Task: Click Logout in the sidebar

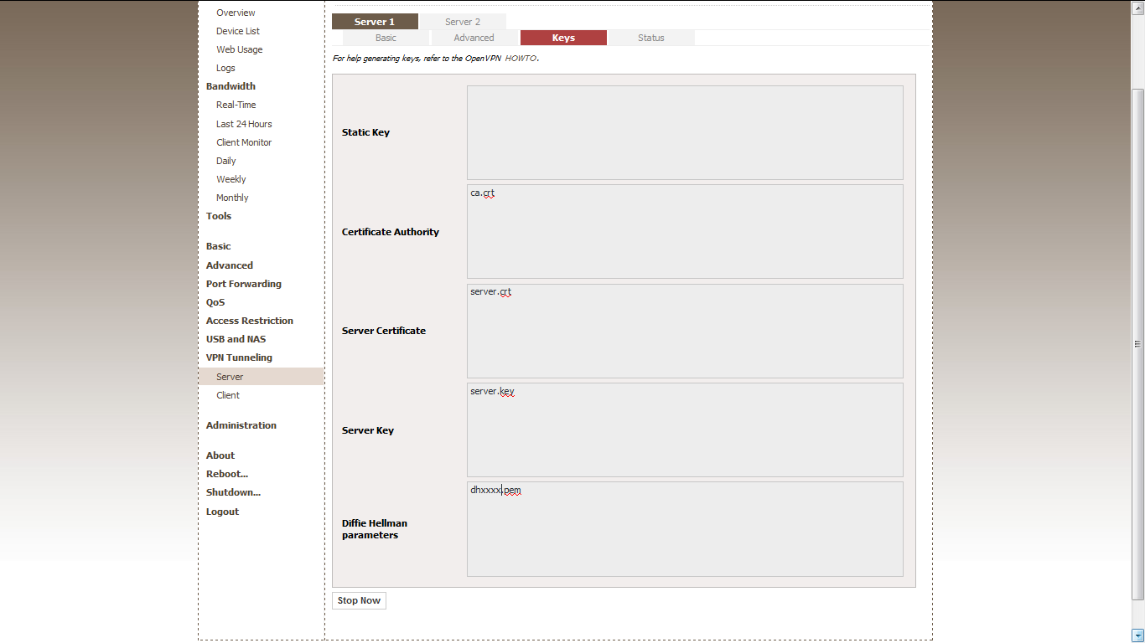Action: coord(222,512)
